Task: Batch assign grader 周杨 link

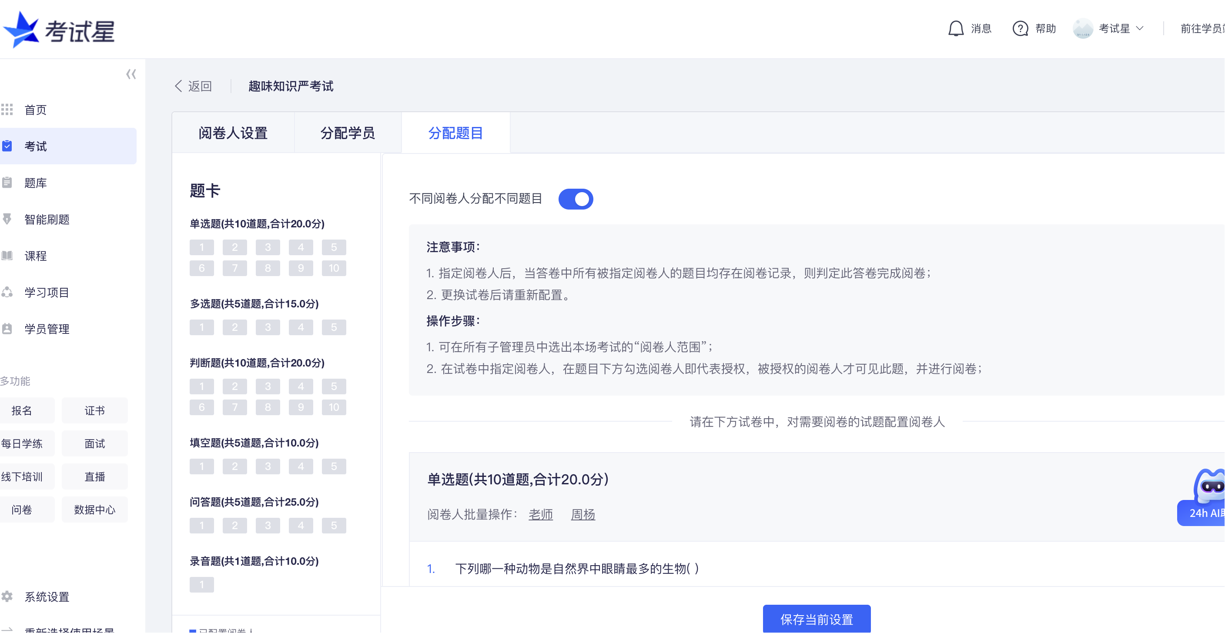Action: [582, 514]
